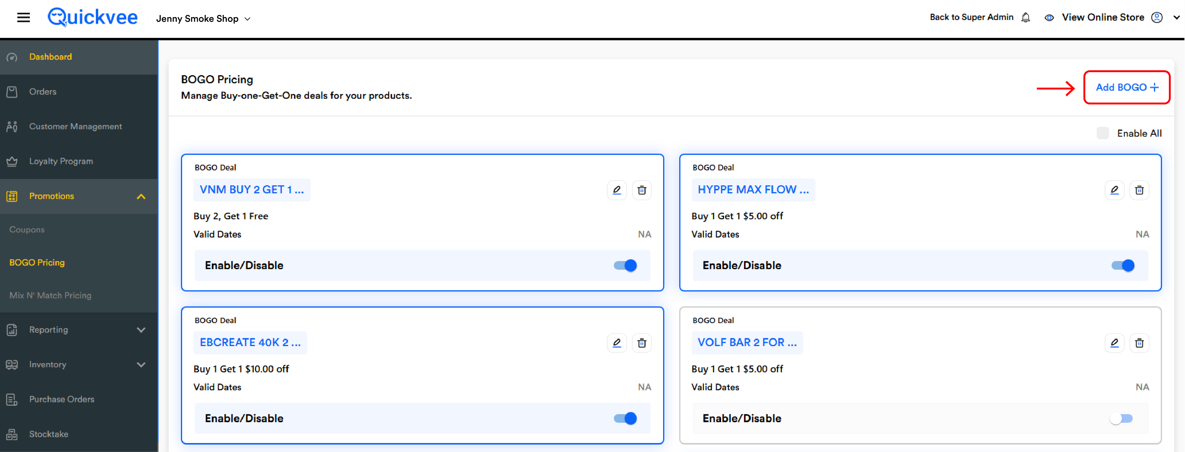Click the Add BOGO button
The width and height of the screenshot is (1185, 452).
(x=1126, y=87)
